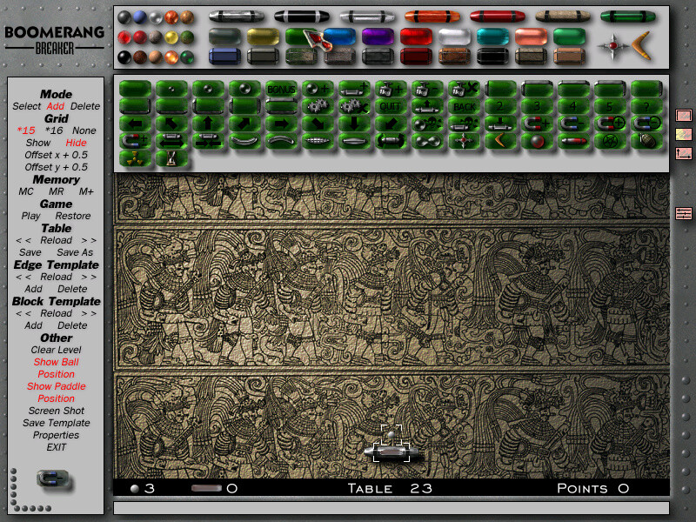Pick the down-right diagonal arrow tile
The height and width of the screenshot is (522, 696).
pyautogui.click(x=318, y=124)
